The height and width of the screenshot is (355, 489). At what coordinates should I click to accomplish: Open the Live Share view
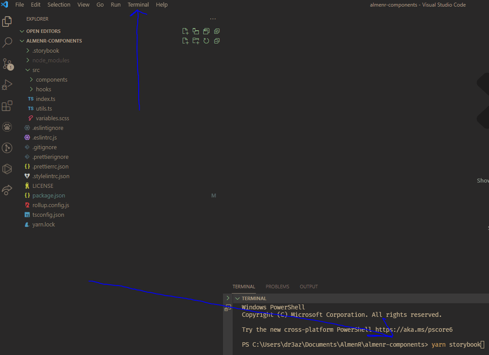(7, 190)
